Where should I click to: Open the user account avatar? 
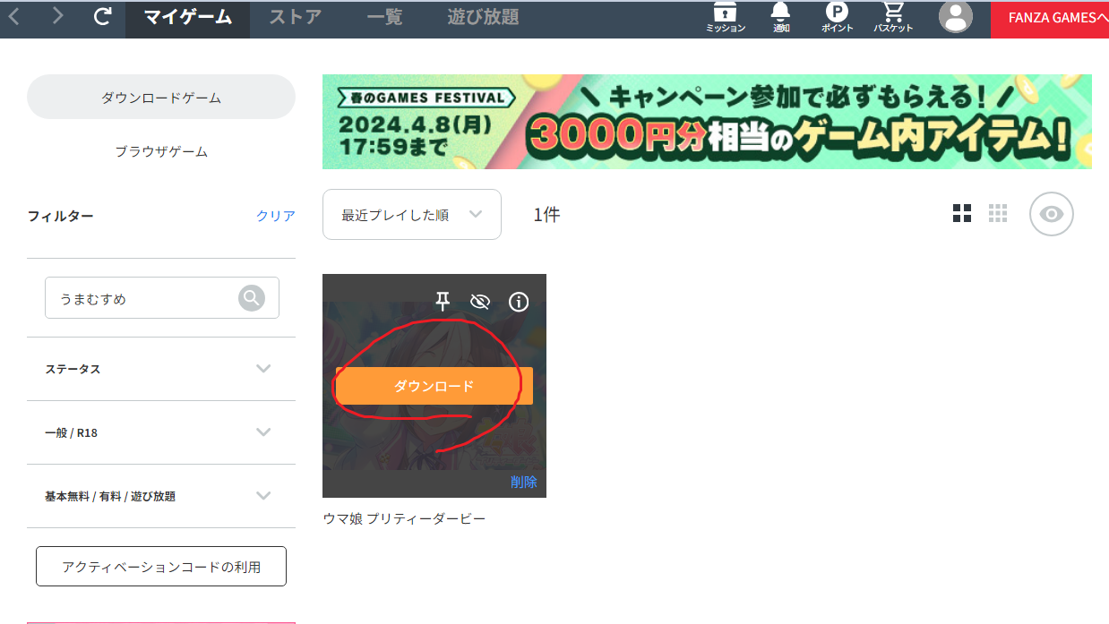[956, 17]
